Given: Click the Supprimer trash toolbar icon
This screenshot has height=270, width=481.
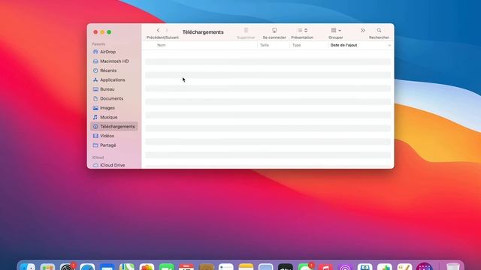Looking at the screenshot, I should pos(246,30).
